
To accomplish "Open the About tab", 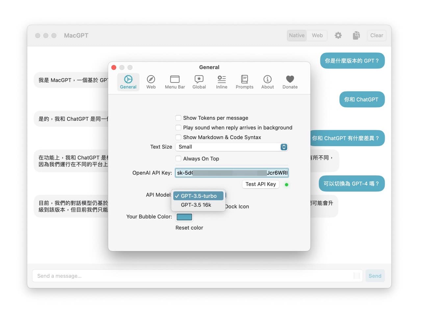I will pyautogui.click(x=267, y=82).
